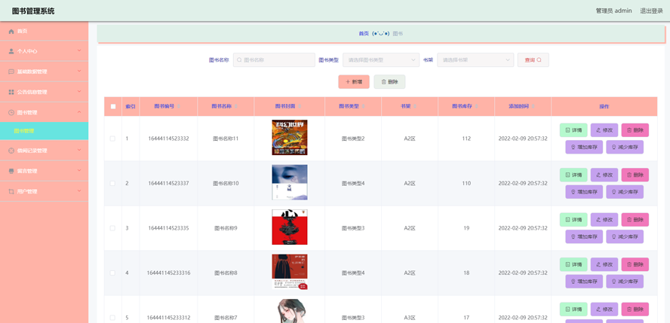Click 修改 for book 图书名称9
This screenshot has width=670, height=323.
pyautogui.click(x=604, y=219)
